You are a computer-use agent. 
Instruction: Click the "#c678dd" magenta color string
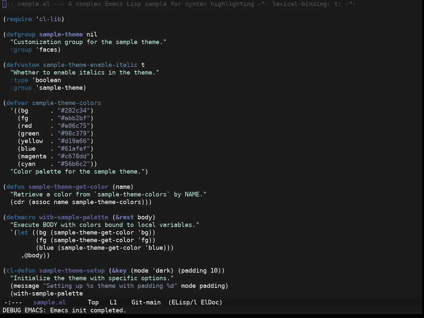pyautogui.click(x=74, y=156)
